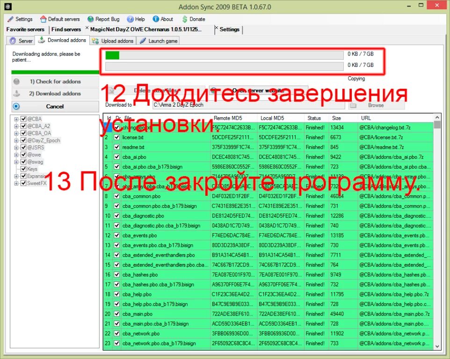The width and height of the screenshot is (450, 359).
Task: Click 1) Check for addons button
Action: [55, 81]
